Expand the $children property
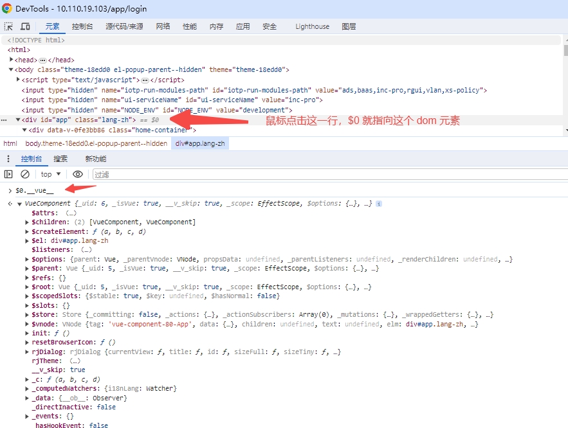The width and height of the screenshot is (568, 428). pyautogui.click(x=27, y=222)
